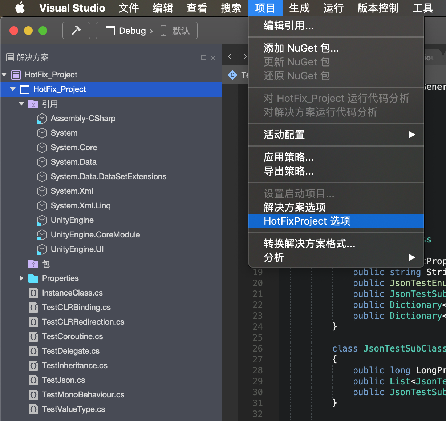Open the 版本控制 menu
The image size is (446, 421).
tap(378, 8)
